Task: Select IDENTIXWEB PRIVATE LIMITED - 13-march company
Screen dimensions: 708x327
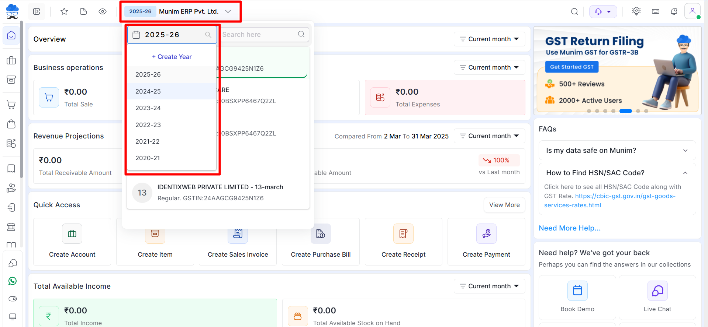Action: (x=218, y=193)
